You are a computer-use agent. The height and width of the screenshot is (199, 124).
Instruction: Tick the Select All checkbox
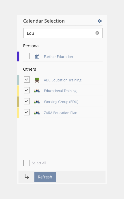pos(27,163)
